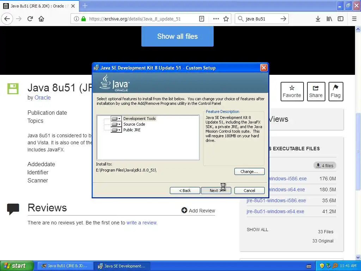
Task: Flag this archive item
Action: [336, 91]
